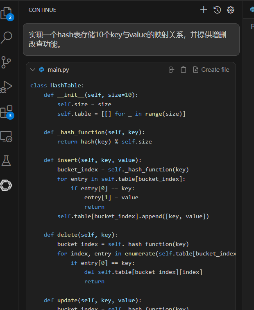Open the Continue extension icon
254x310 pixels.
6,185
